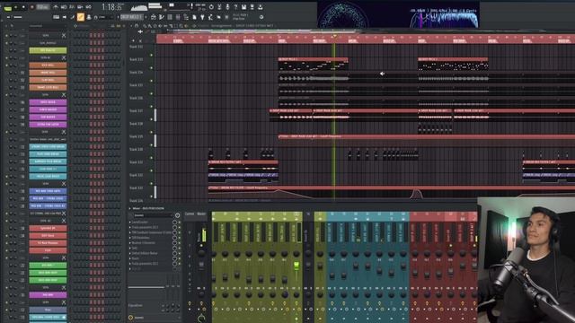Click the Channel rack view toolbar icon
The width and height of the screenshot is (575, 323).
pyautogui.click(x=170, y=17)
